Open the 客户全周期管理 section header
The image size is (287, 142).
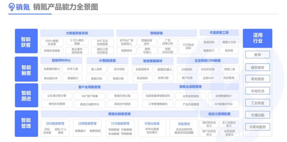[x=89, y=87]
